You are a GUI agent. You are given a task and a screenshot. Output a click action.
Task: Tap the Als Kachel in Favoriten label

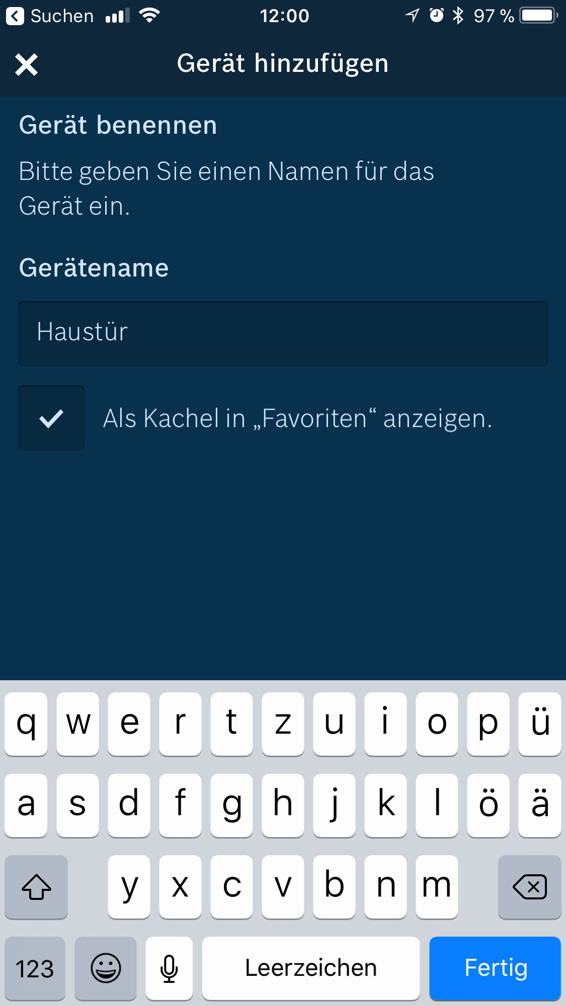297,418
